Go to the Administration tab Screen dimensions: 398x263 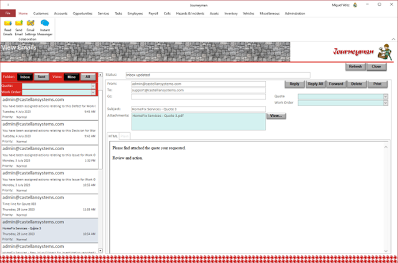(x=295, y=13)
